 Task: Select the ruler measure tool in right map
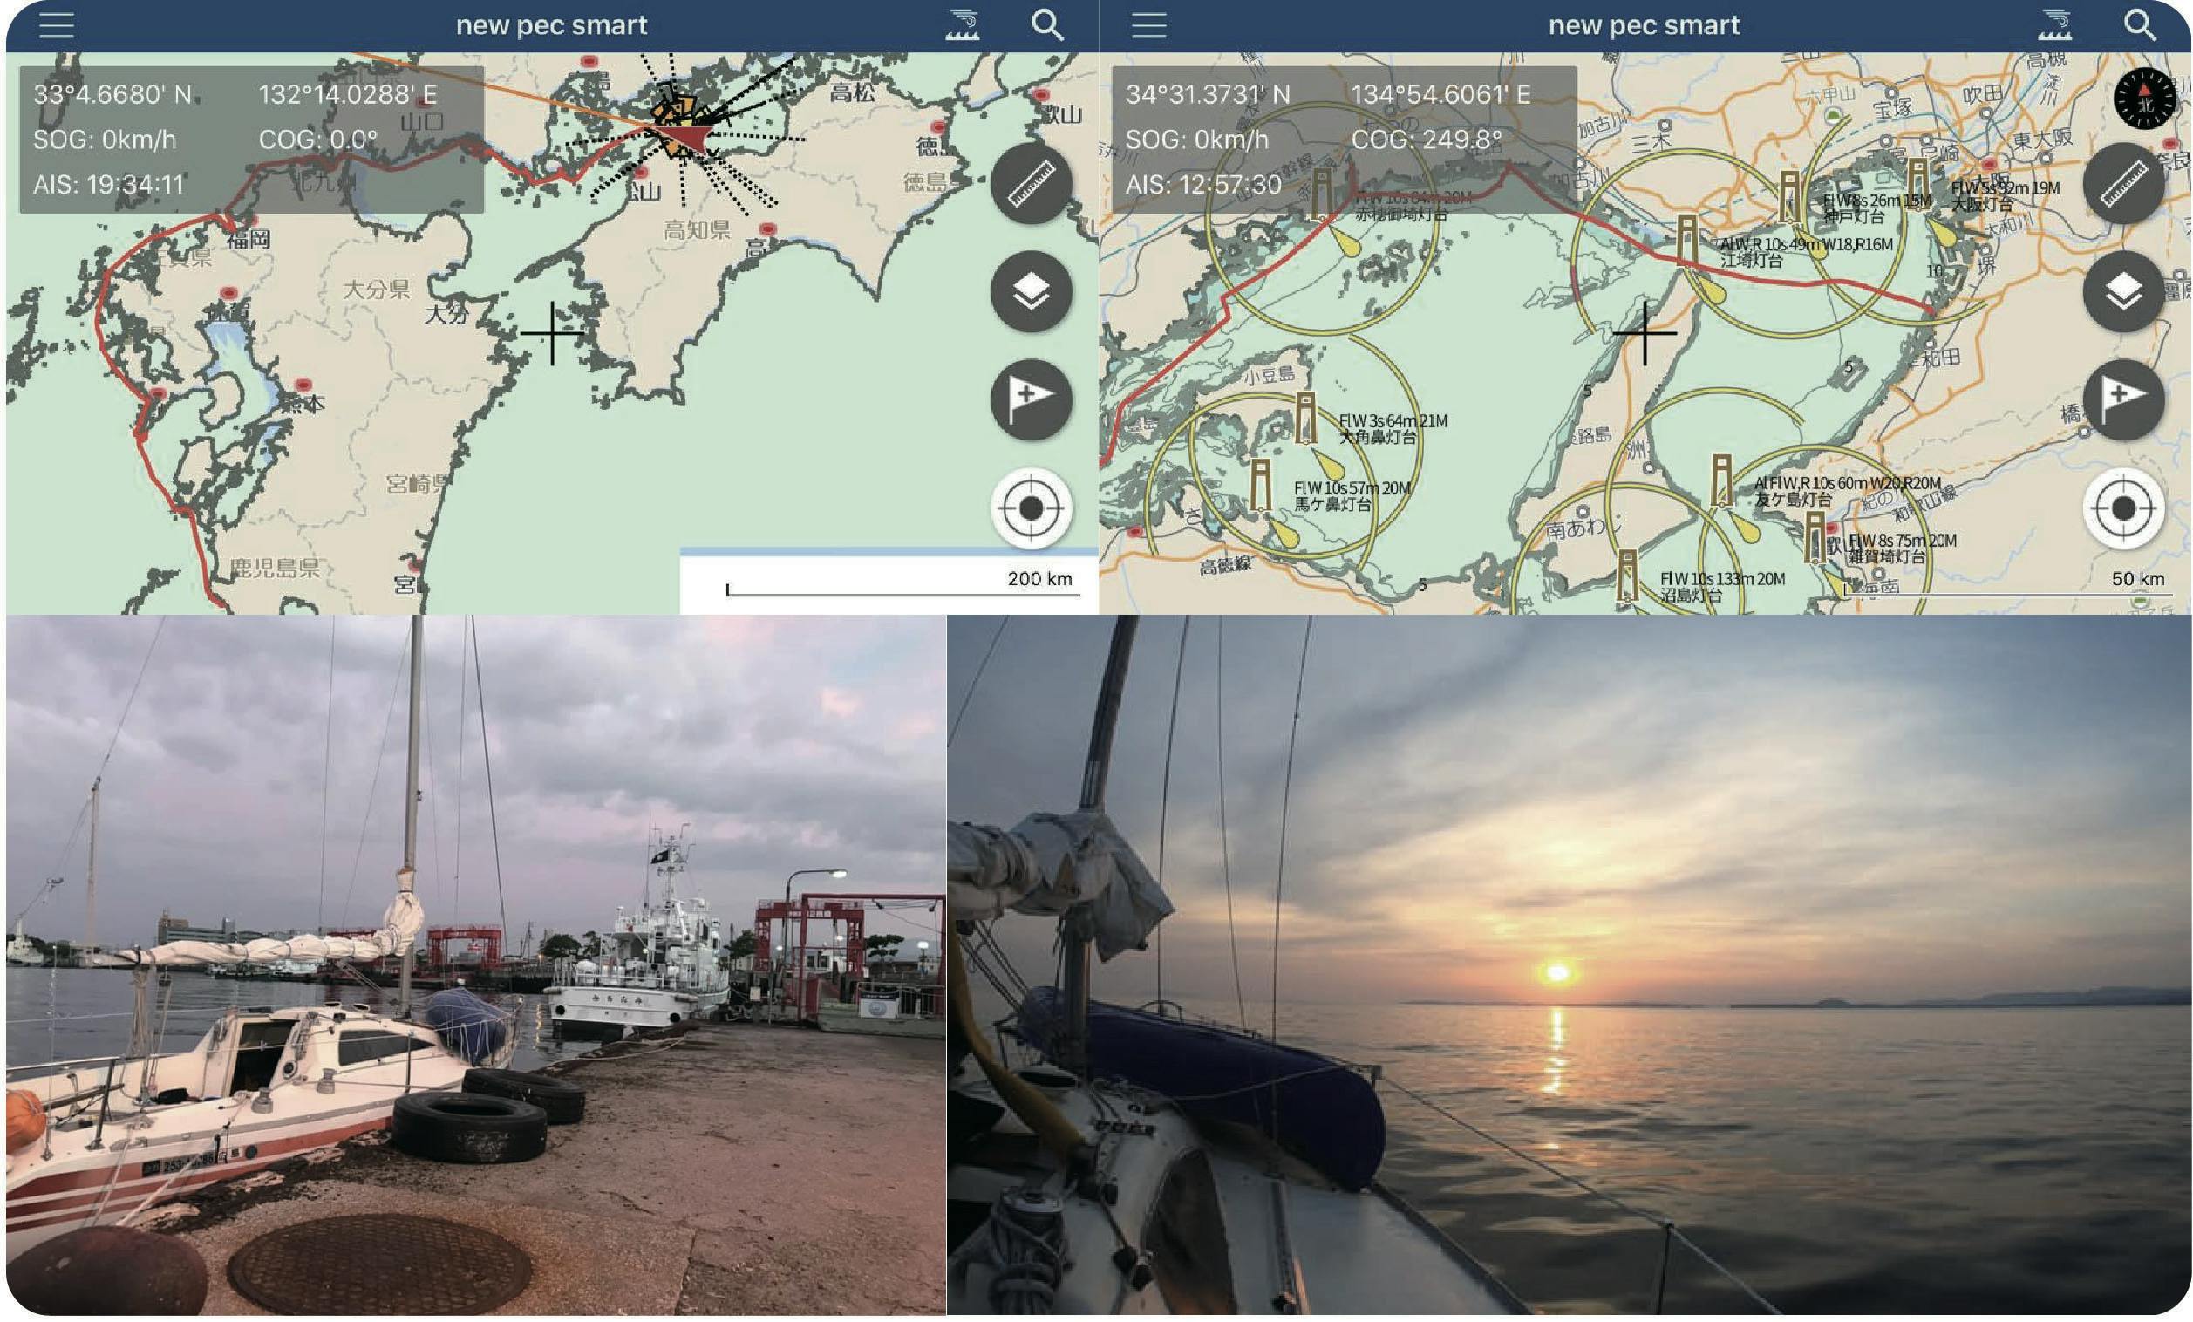click(2123, 182)
